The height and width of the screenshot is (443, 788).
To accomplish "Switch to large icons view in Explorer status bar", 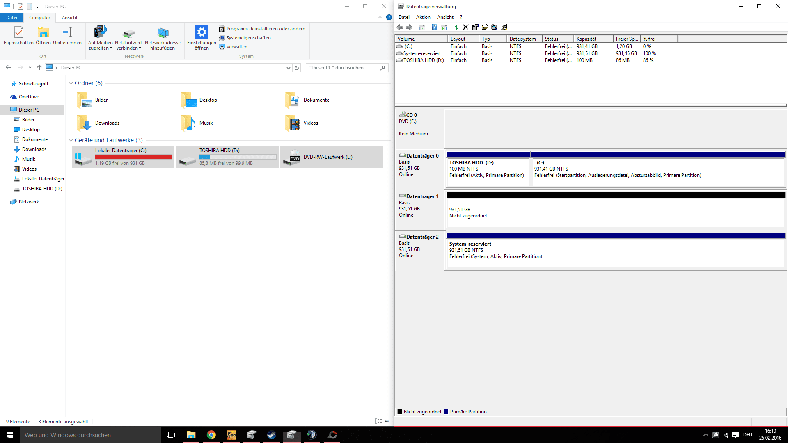I will pyautogui.click(x=387, y=421).
